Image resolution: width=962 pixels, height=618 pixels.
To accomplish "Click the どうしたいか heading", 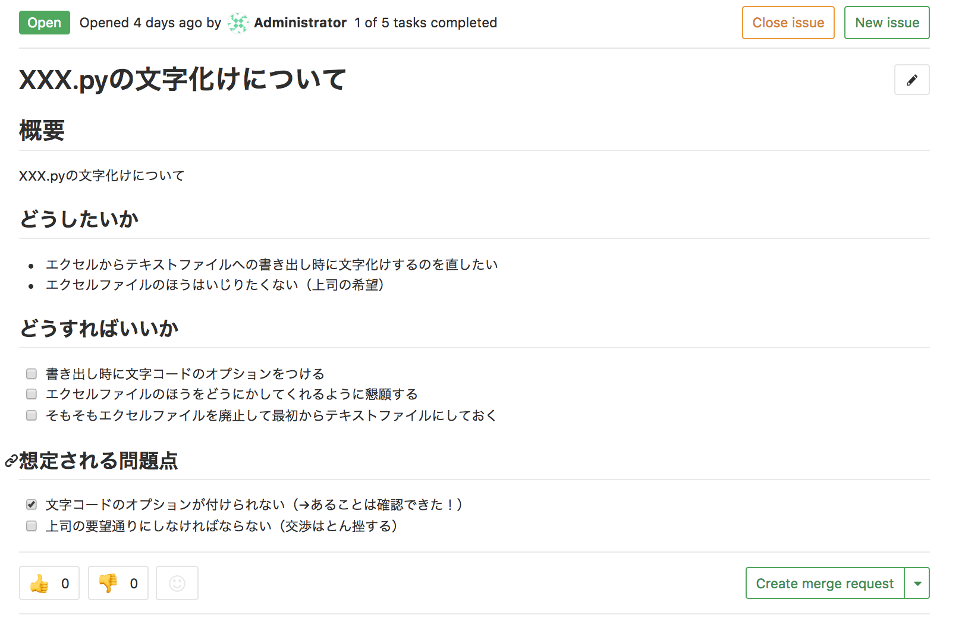I will click(79, 219).
